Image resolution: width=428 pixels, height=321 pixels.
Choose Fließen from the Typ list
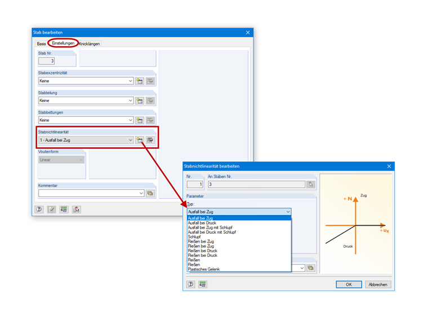239,265
